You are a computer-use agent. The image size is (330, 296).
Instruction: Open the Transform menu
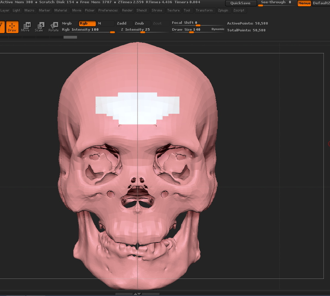pyautogui.click(x=204, y=10)
